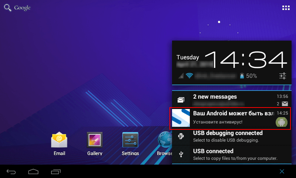Tap the Установите антивирус! text
The height and width of the screenshot is (178, 296).
(x=218, y=122)
